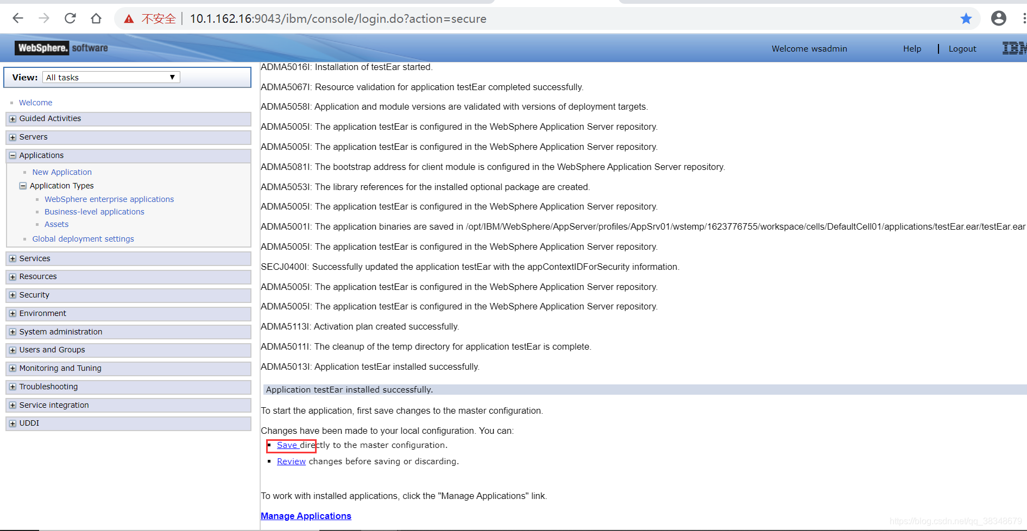Go back with the browser back arrow
This screenshot has height=531, width=1027.
pos(18,18)
